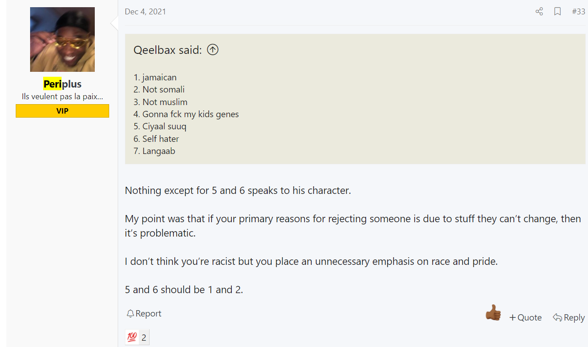Image resolution: width=588 pixels, height=347 pixels.
Task: Click the reply arrow icon
Action: click(x=557, y=317)
